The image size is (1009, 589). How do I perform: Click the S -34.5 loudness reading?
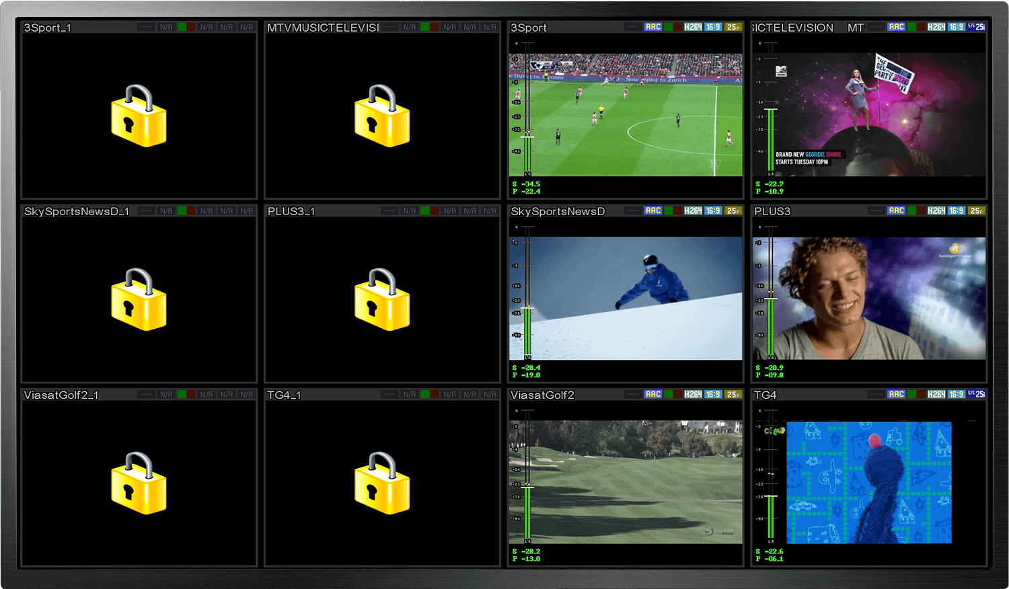(x=526, y=184)
